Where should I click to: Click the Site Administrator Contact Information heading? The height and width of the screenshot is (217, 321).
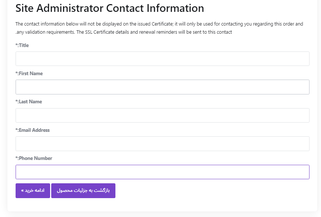pos(109,8)
